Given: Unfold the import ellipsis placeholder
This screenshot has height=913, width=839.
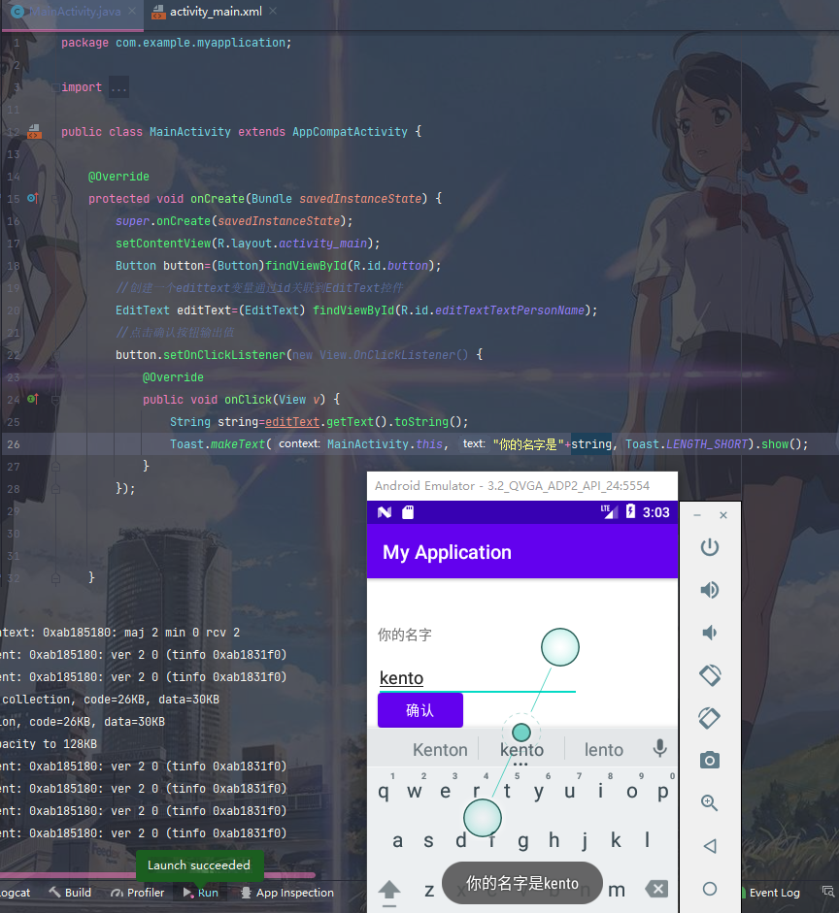Looking at the screenshot, I should click(x=118, y=87).
